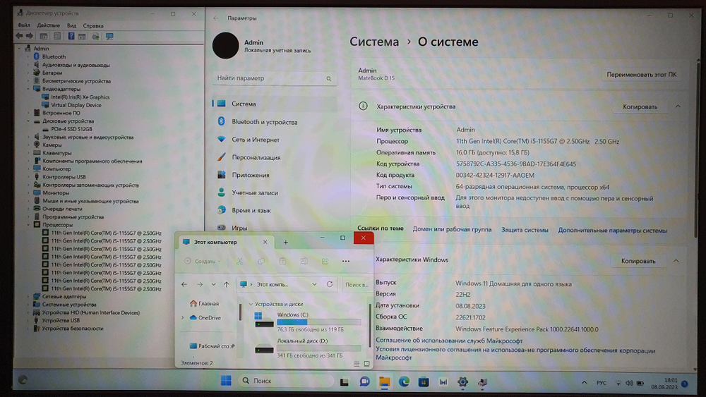Open Защита системы link

pos(525,230)
